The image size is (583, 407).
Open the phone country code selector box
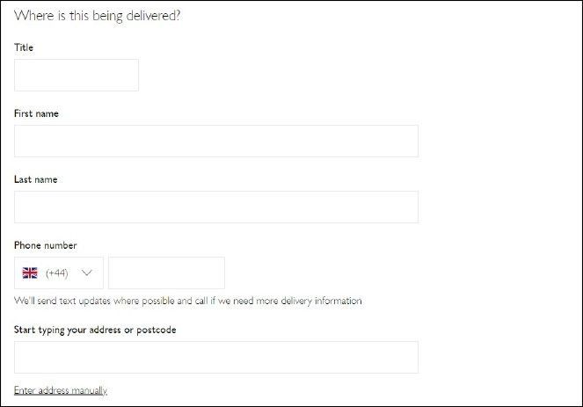point(59,273)
